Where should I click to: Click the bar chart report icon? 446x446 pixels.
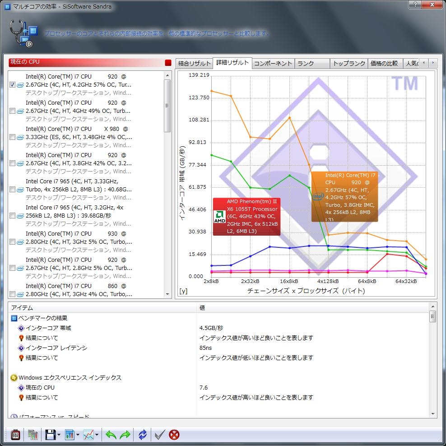click(x=70, y=435)
